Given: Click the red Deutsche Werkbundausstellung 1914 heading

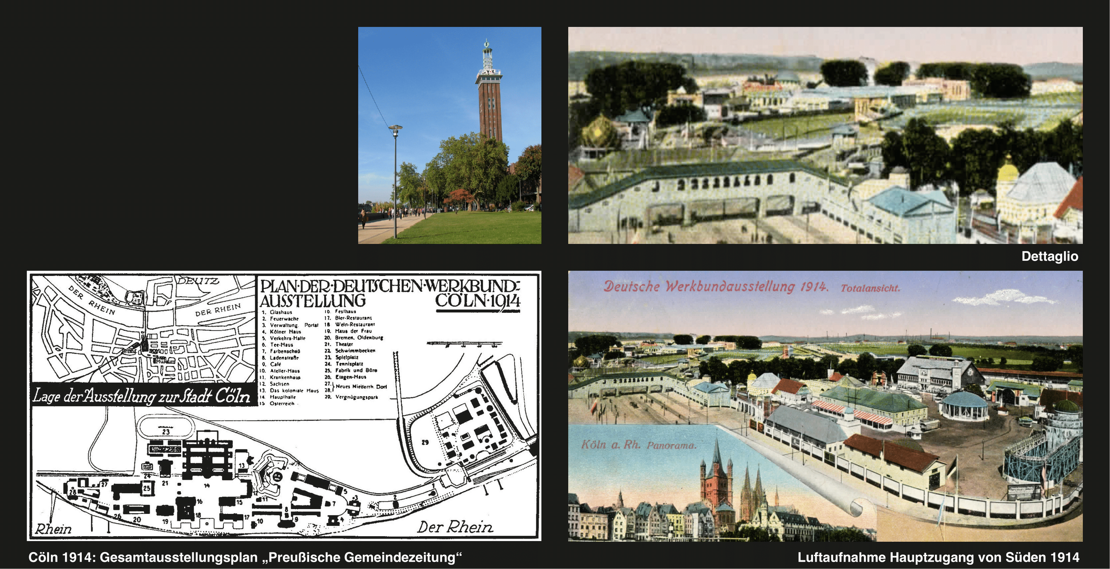Looking at the screenshot, I should 716,286.
